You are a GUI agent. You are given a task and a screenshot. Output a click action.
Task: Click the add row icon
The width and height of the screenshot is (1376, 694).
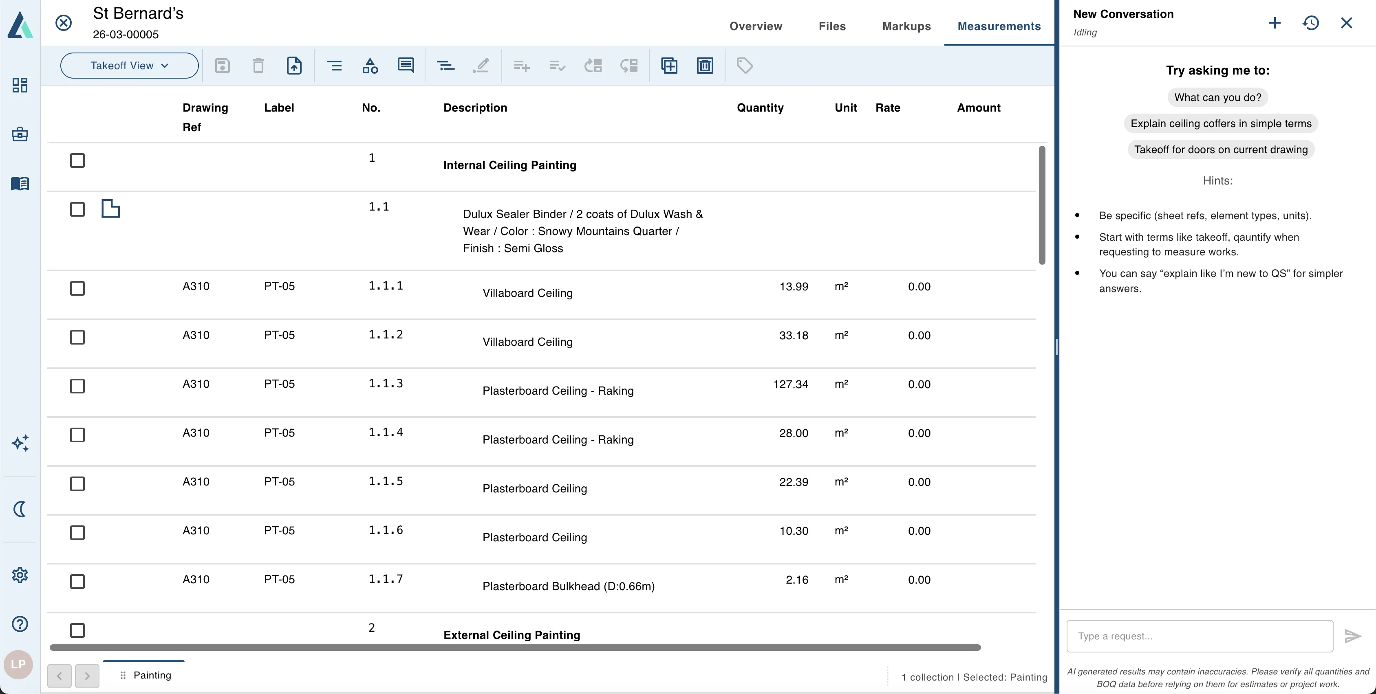(521, 66)
